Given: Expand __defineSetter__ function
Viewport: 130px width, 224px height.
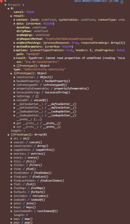Looking at the screenshot, I should pos(15,108).
